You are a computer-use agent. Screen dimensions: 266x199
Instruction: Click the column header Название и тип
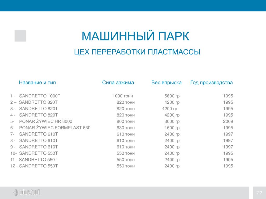click(x=37, y=82)
